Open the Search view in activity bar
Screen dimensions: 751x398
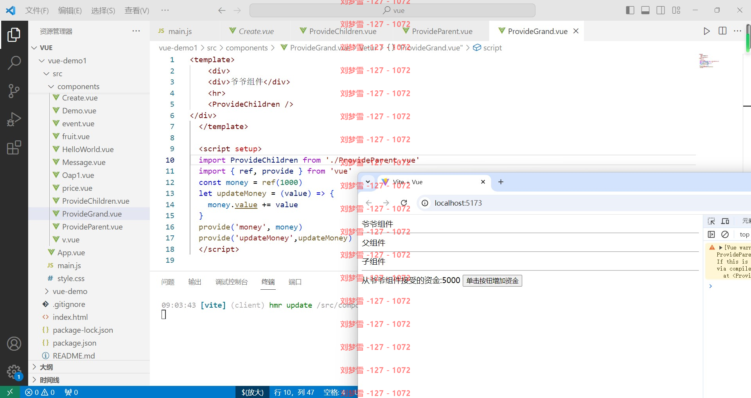coord(14,63)
